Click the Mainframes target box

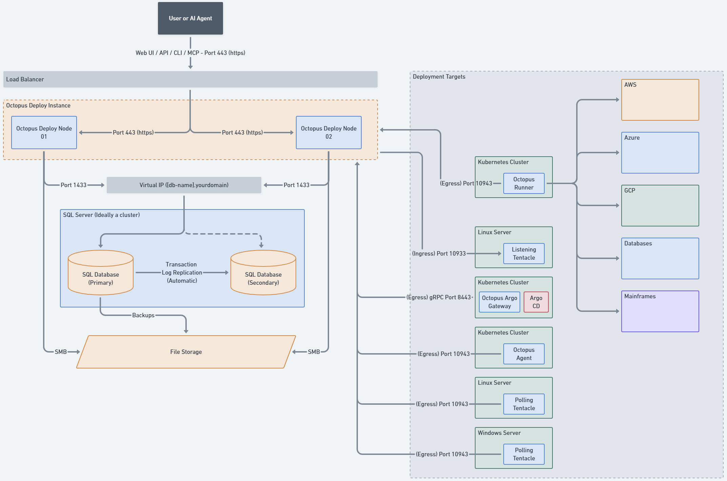[x=660, y=312]
